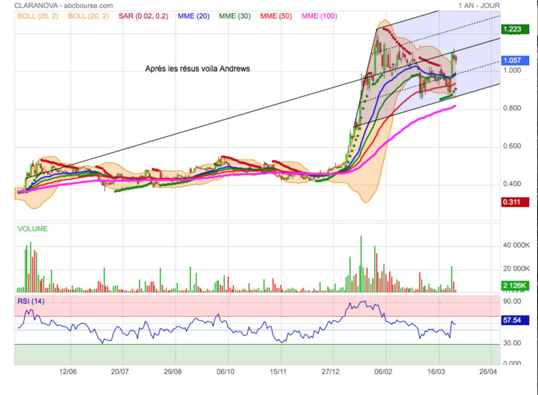Click the 20/07 date axis label

click(120, 372)
